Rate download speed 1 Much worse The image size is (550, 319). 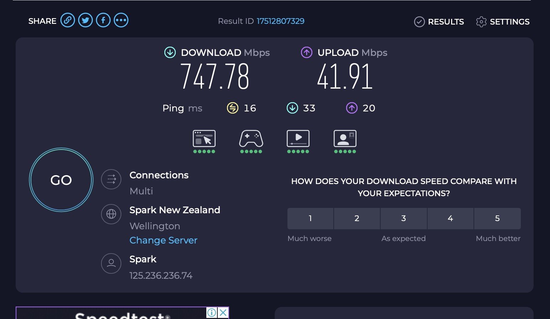point(310,219)
